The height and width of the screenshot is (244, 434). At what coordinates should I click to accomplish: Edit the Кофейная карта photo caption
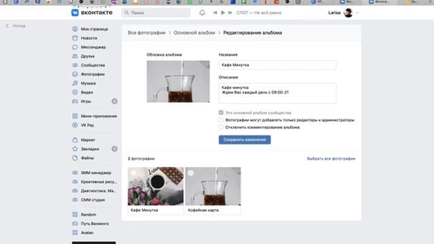tap(213, 210)
